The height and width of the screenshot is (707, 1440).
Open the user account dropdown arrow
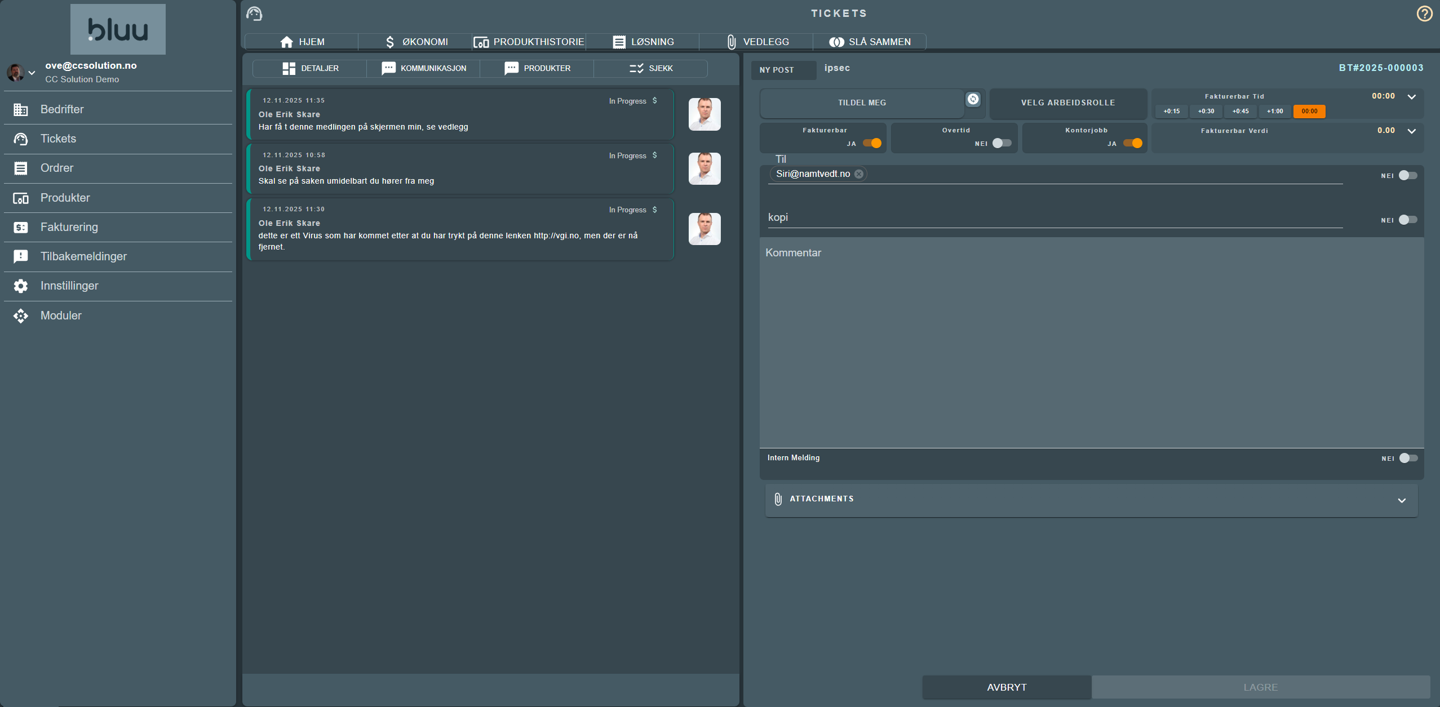[32, 73]
